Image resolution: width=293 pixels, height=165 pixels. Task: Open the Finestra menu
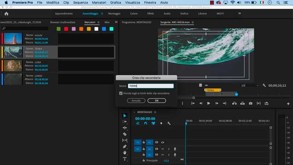coord(150,3)
